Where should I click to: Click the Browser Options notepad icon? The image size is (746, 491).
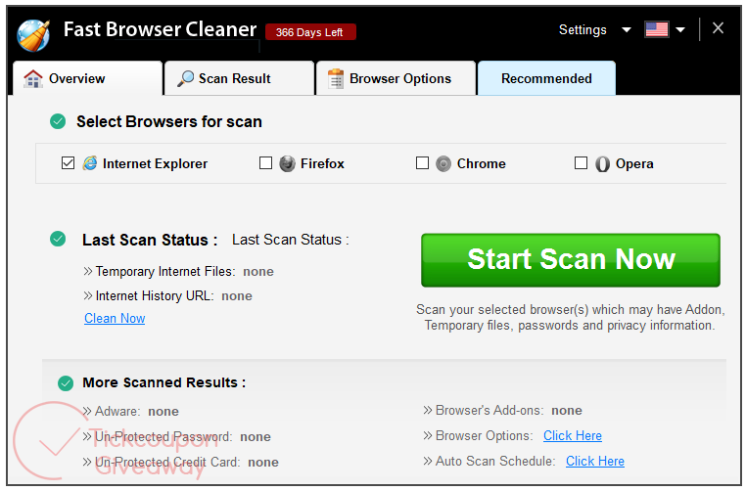pos(336,78)
